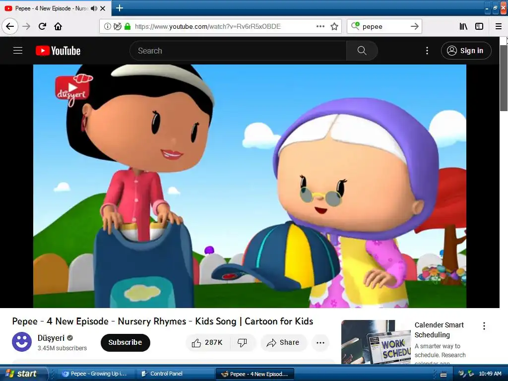Click the 3.45M subscribers text

pos(62,348)
